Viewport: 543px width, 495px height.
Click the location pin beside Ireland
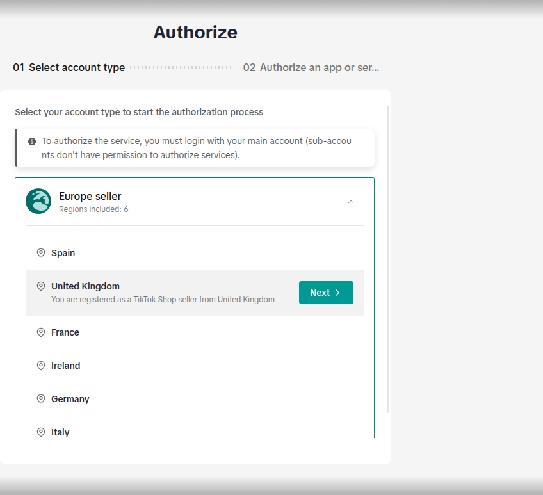[41, 366]
